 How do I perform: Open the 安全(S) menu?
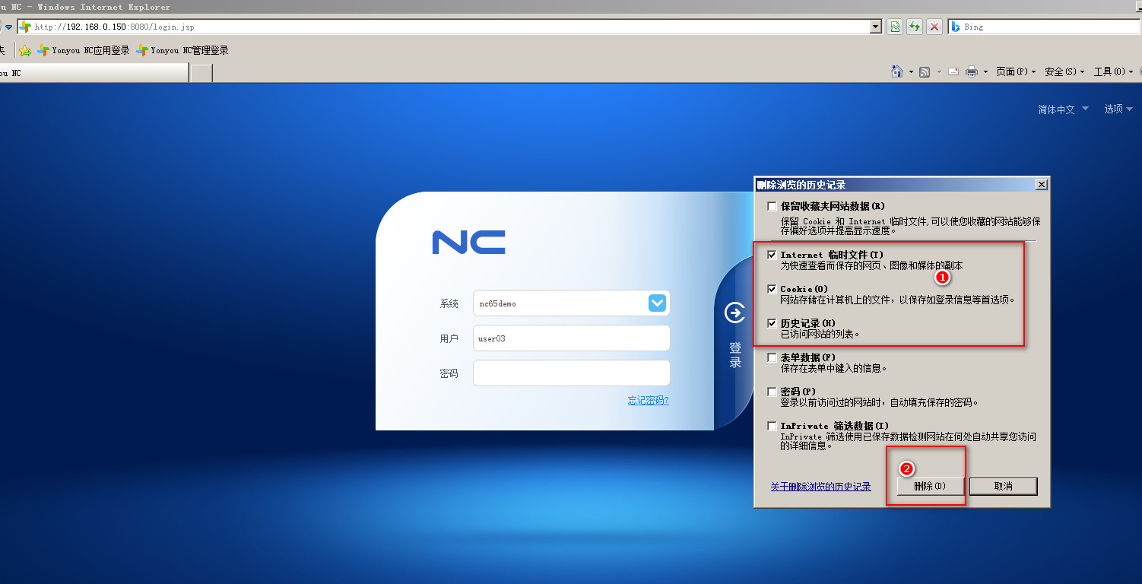click(1064, 71)
